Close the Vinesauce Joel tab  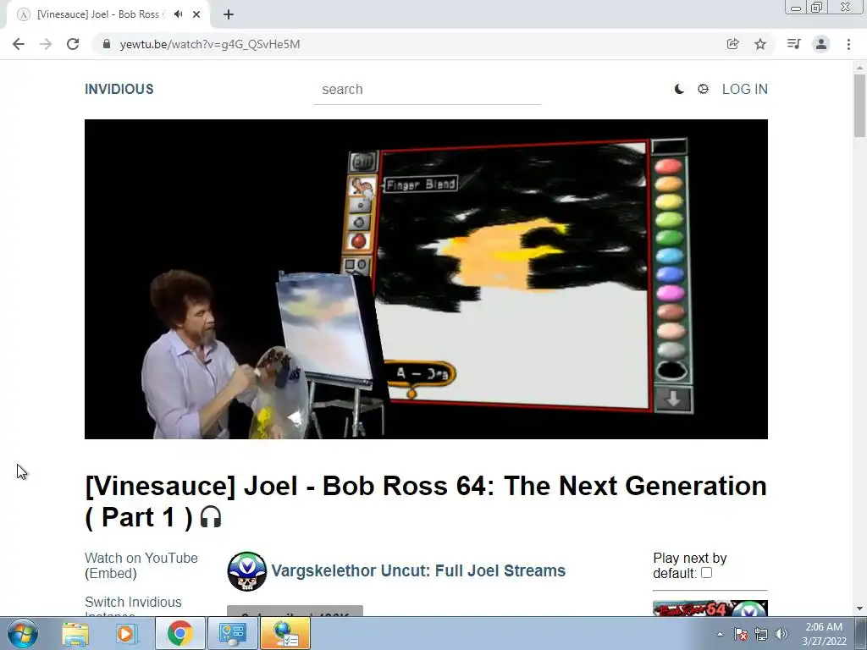[196, 14]
